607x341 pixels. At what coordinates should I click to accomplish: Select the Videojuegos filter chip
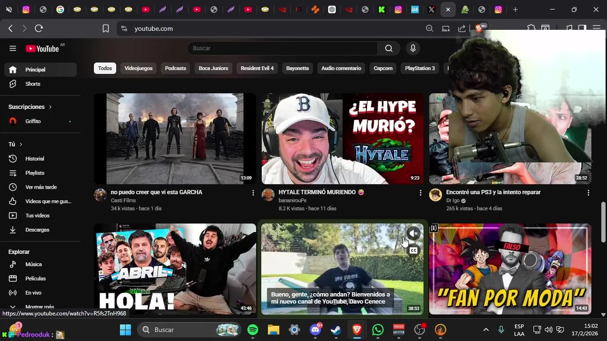pyautogui.click(x=138, y=68)
